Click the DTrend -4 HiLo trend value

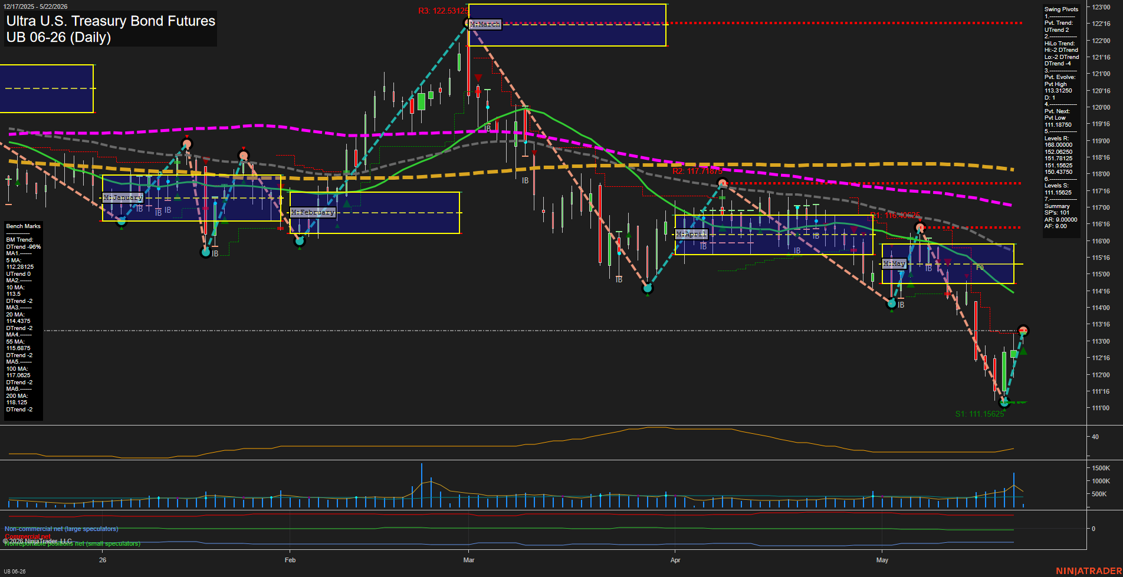click(1058, 64)
